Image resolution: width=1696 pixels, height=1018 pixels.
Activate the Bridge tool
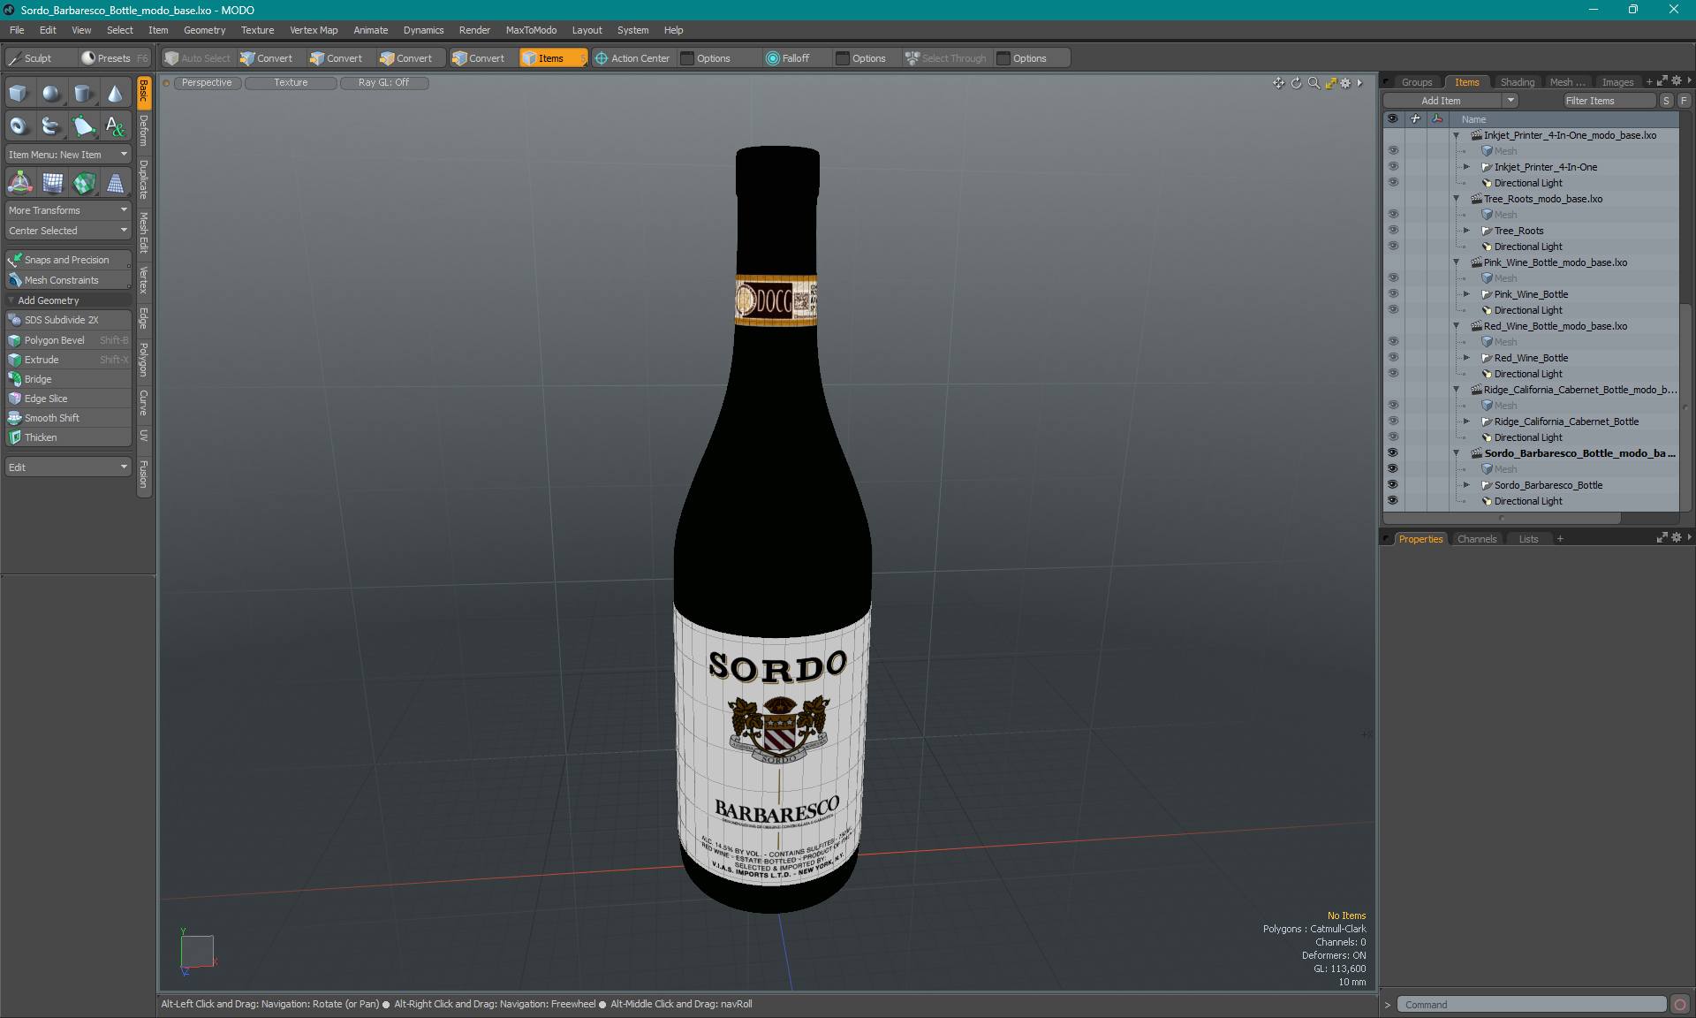(68, 379)
